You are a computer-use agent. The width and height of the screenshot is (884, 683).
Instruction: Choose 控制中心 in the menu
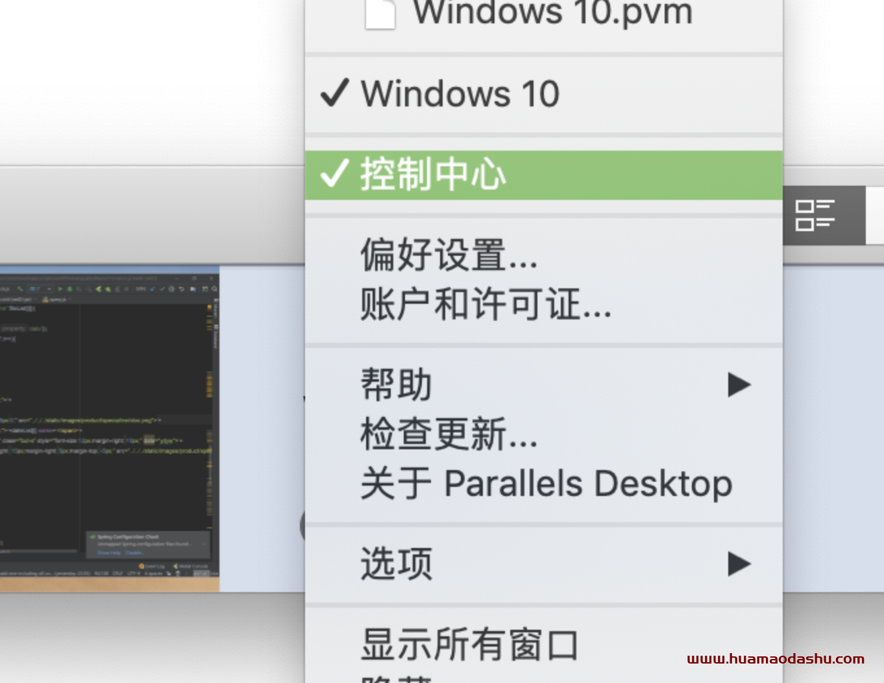pyautogui.click(x=544, y=175)
